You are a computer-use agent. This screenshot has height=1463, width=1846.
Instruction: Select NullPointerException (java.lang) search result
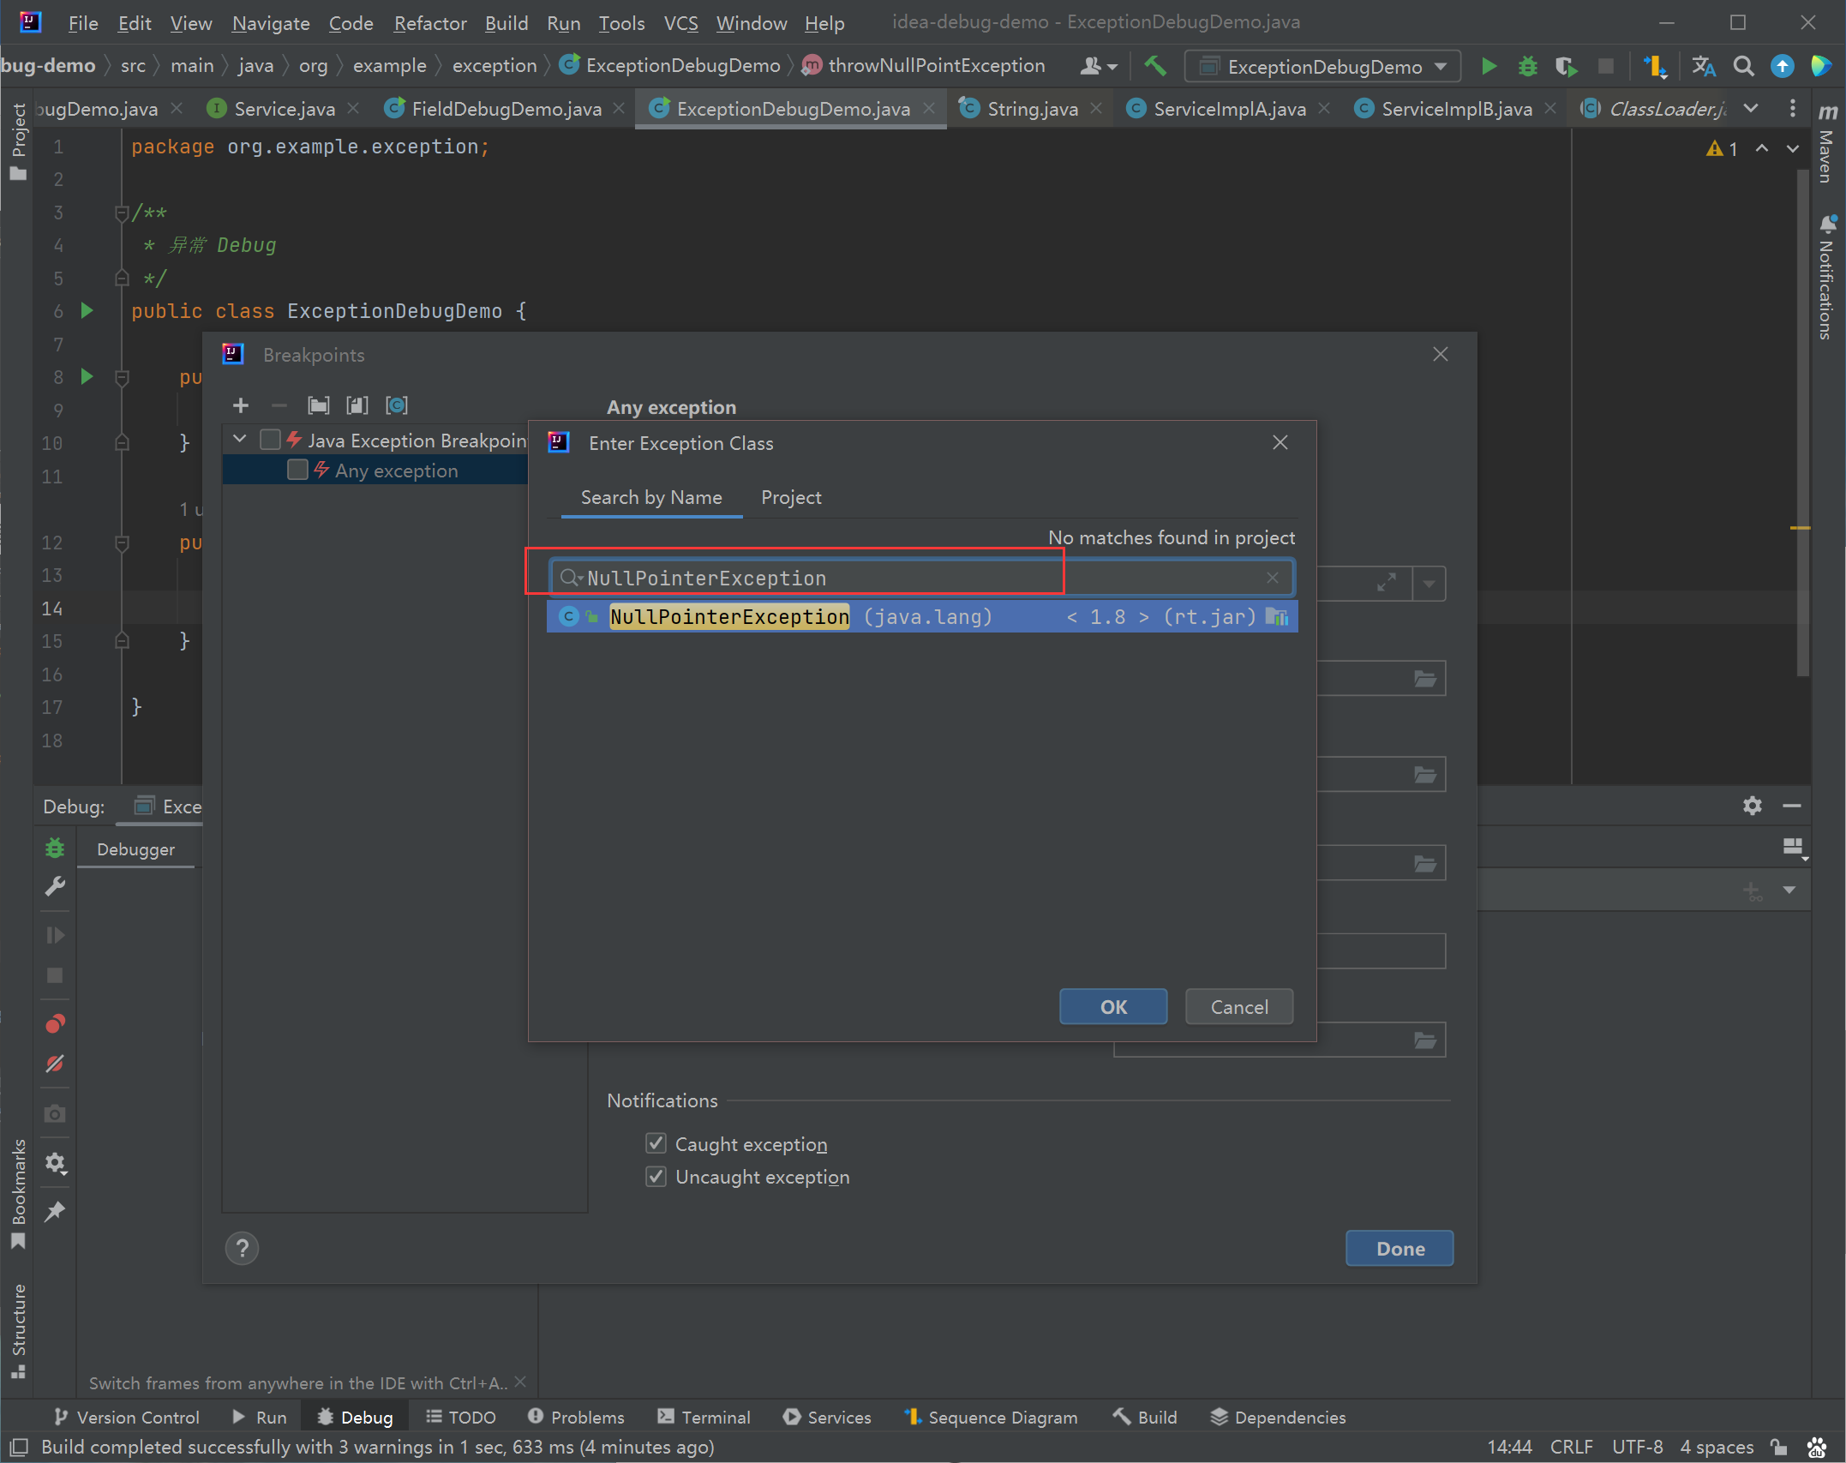[922, 616]
